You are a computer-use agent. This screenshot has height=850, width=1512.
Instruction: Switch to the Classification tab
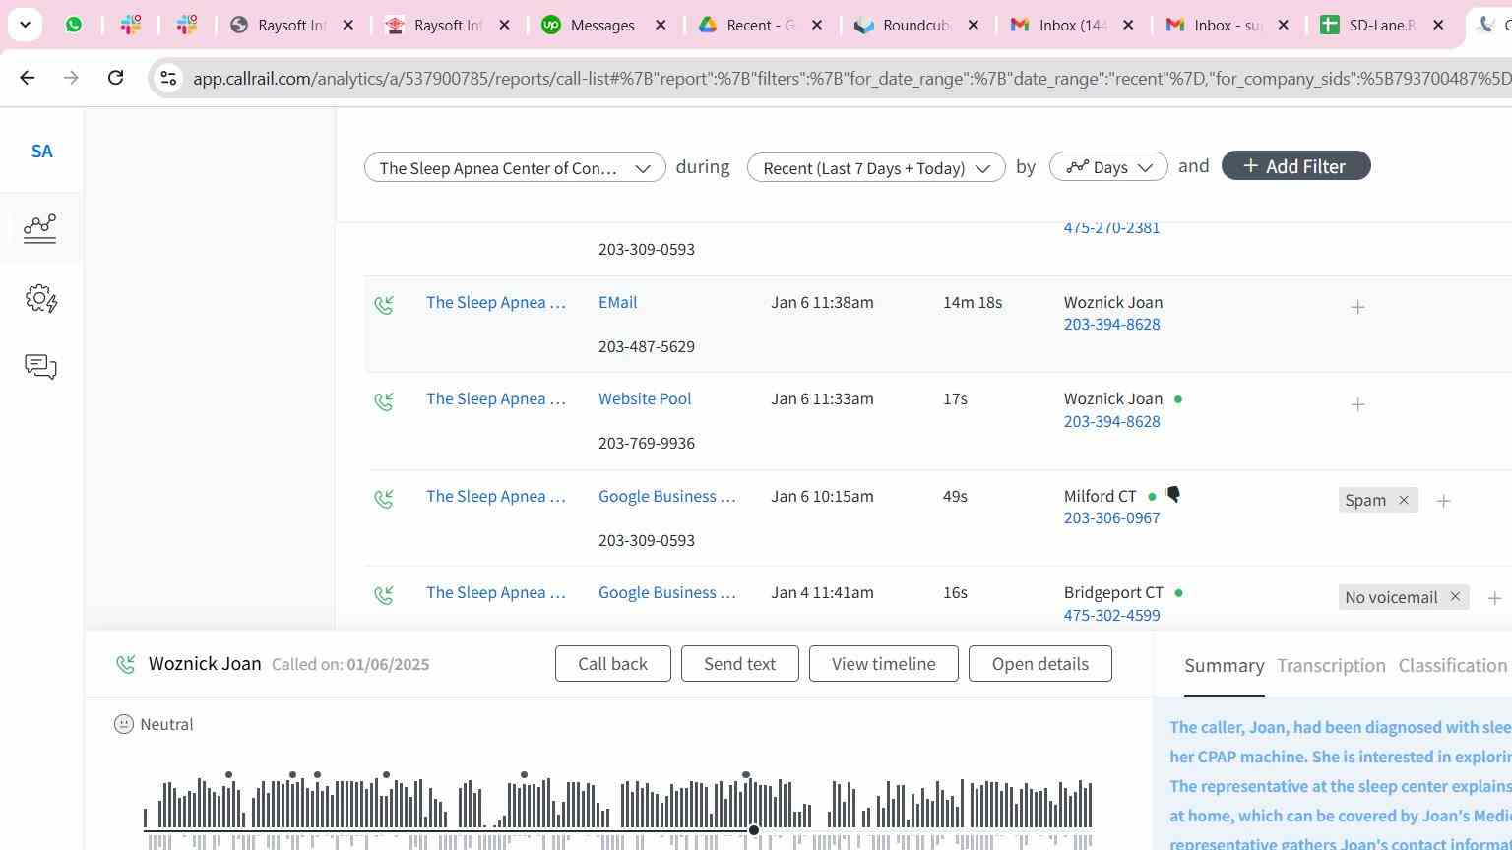(x=1452, y=665)
